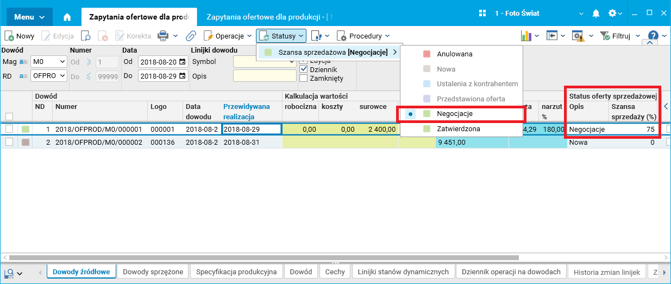
Task: Check the row 2018/OFPROD/M0/000002 checkbox
Action: 9,142
